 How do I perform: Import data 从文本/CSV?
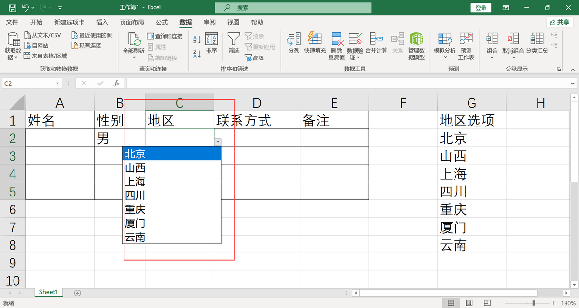point(42,35)
